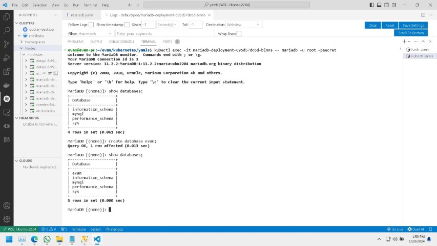Viewport: 437px width, 246px height.
Task: Open the Extensions view
Action: tap(7, 71)
